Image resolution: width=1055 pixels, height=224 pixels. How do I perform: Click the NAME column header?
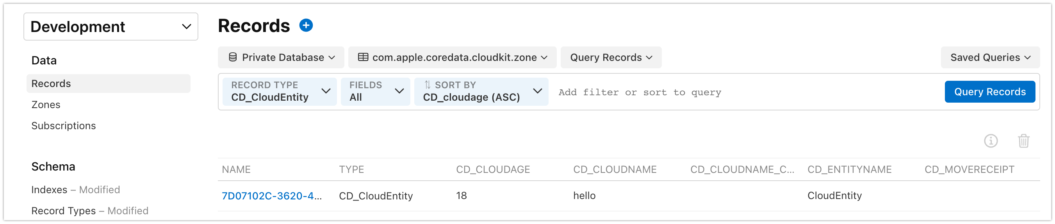(236, 169)
